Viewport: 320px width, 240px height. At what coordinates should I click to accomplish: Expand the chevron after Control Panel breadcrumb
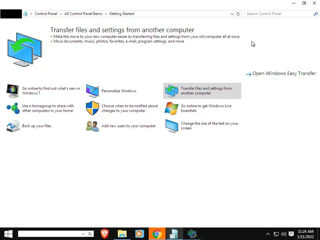61,14
